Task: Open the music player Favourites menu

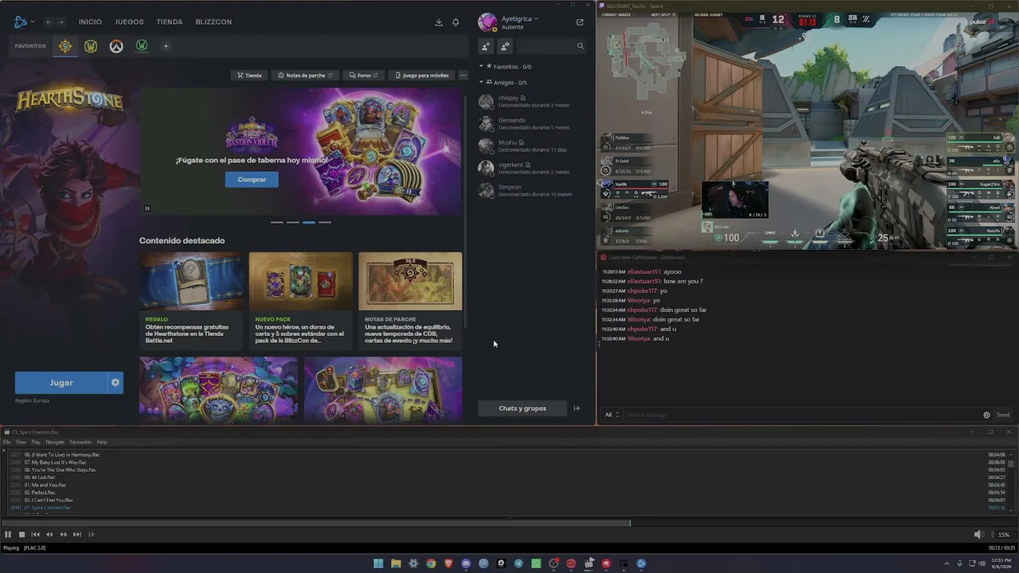Action: (80, 442)
